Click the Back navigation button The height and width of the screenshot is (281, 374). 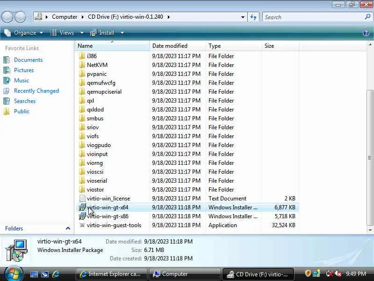(7, 17)
